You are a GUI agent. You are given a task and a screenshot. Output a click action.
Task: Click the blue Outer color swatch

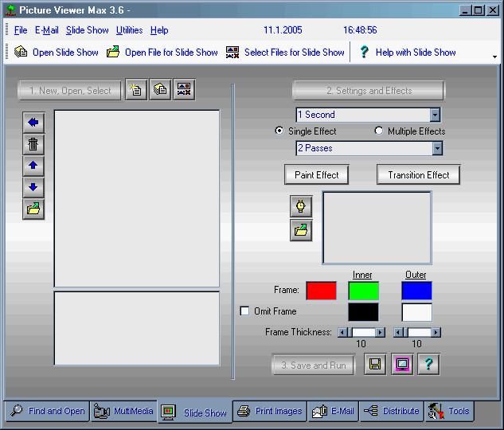point(417,291)
